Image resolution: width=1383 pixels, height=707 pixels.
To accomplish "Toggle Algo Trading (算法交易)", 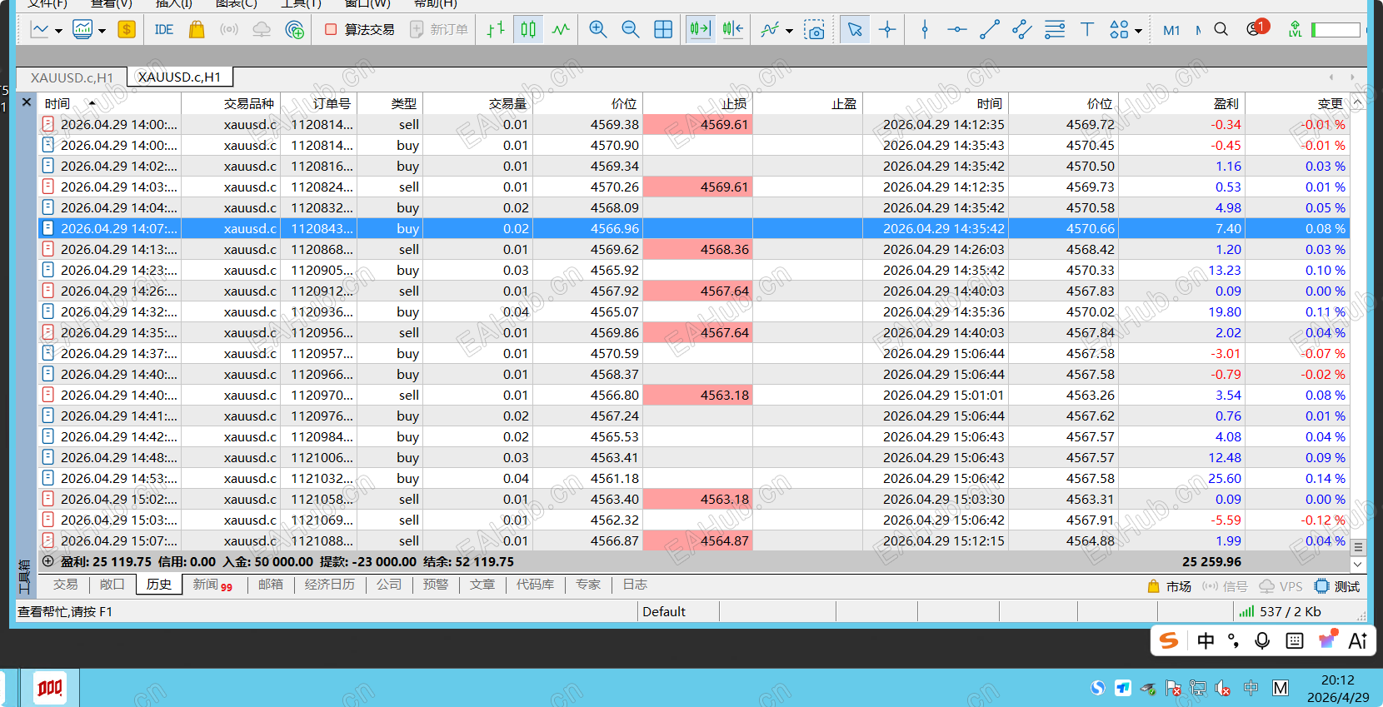I will pyautogui.click(x=360, y=30).
